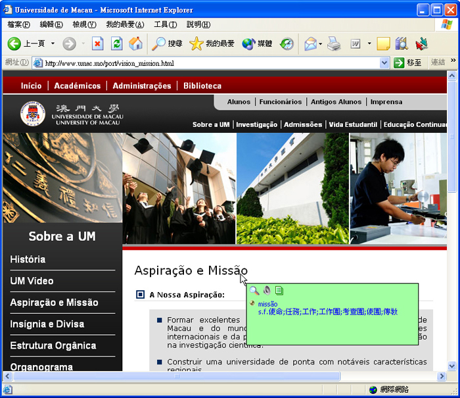This screenshot has height=398, width=460.
Task: Click the magnifier icon in dictionary popup
Action: coord(254,291)
